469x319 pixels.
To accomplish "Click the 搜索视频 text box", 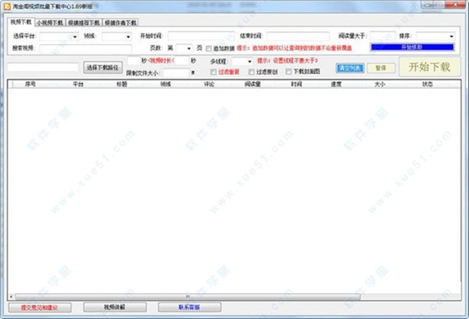I will pyautogui.click(x=85, y=48).
